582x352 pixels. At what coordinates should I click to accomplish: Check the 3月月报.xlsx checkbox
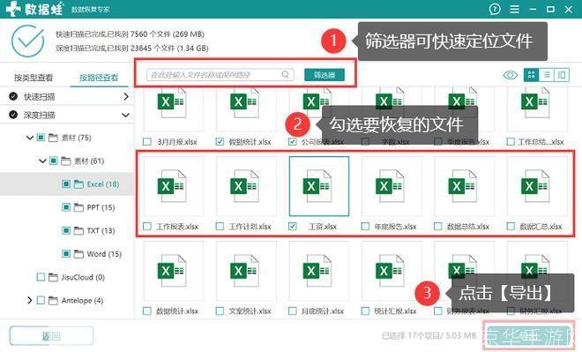[x=147, y=142]
